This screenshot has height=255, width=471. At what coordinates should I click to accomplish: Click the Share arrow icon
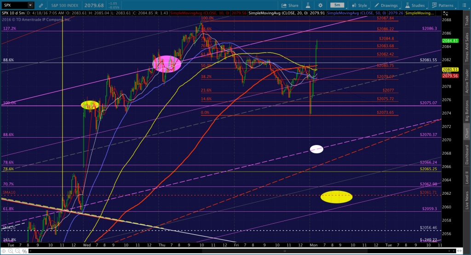pyautogui.click(x=284, y=6)
